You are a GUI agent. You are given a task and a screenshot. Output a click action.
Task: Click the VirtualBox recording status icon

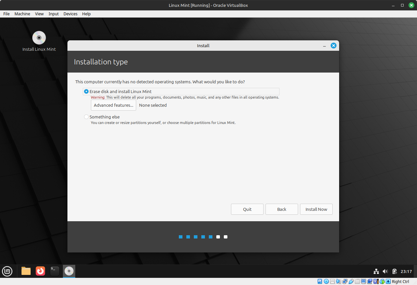pos(370,281)
